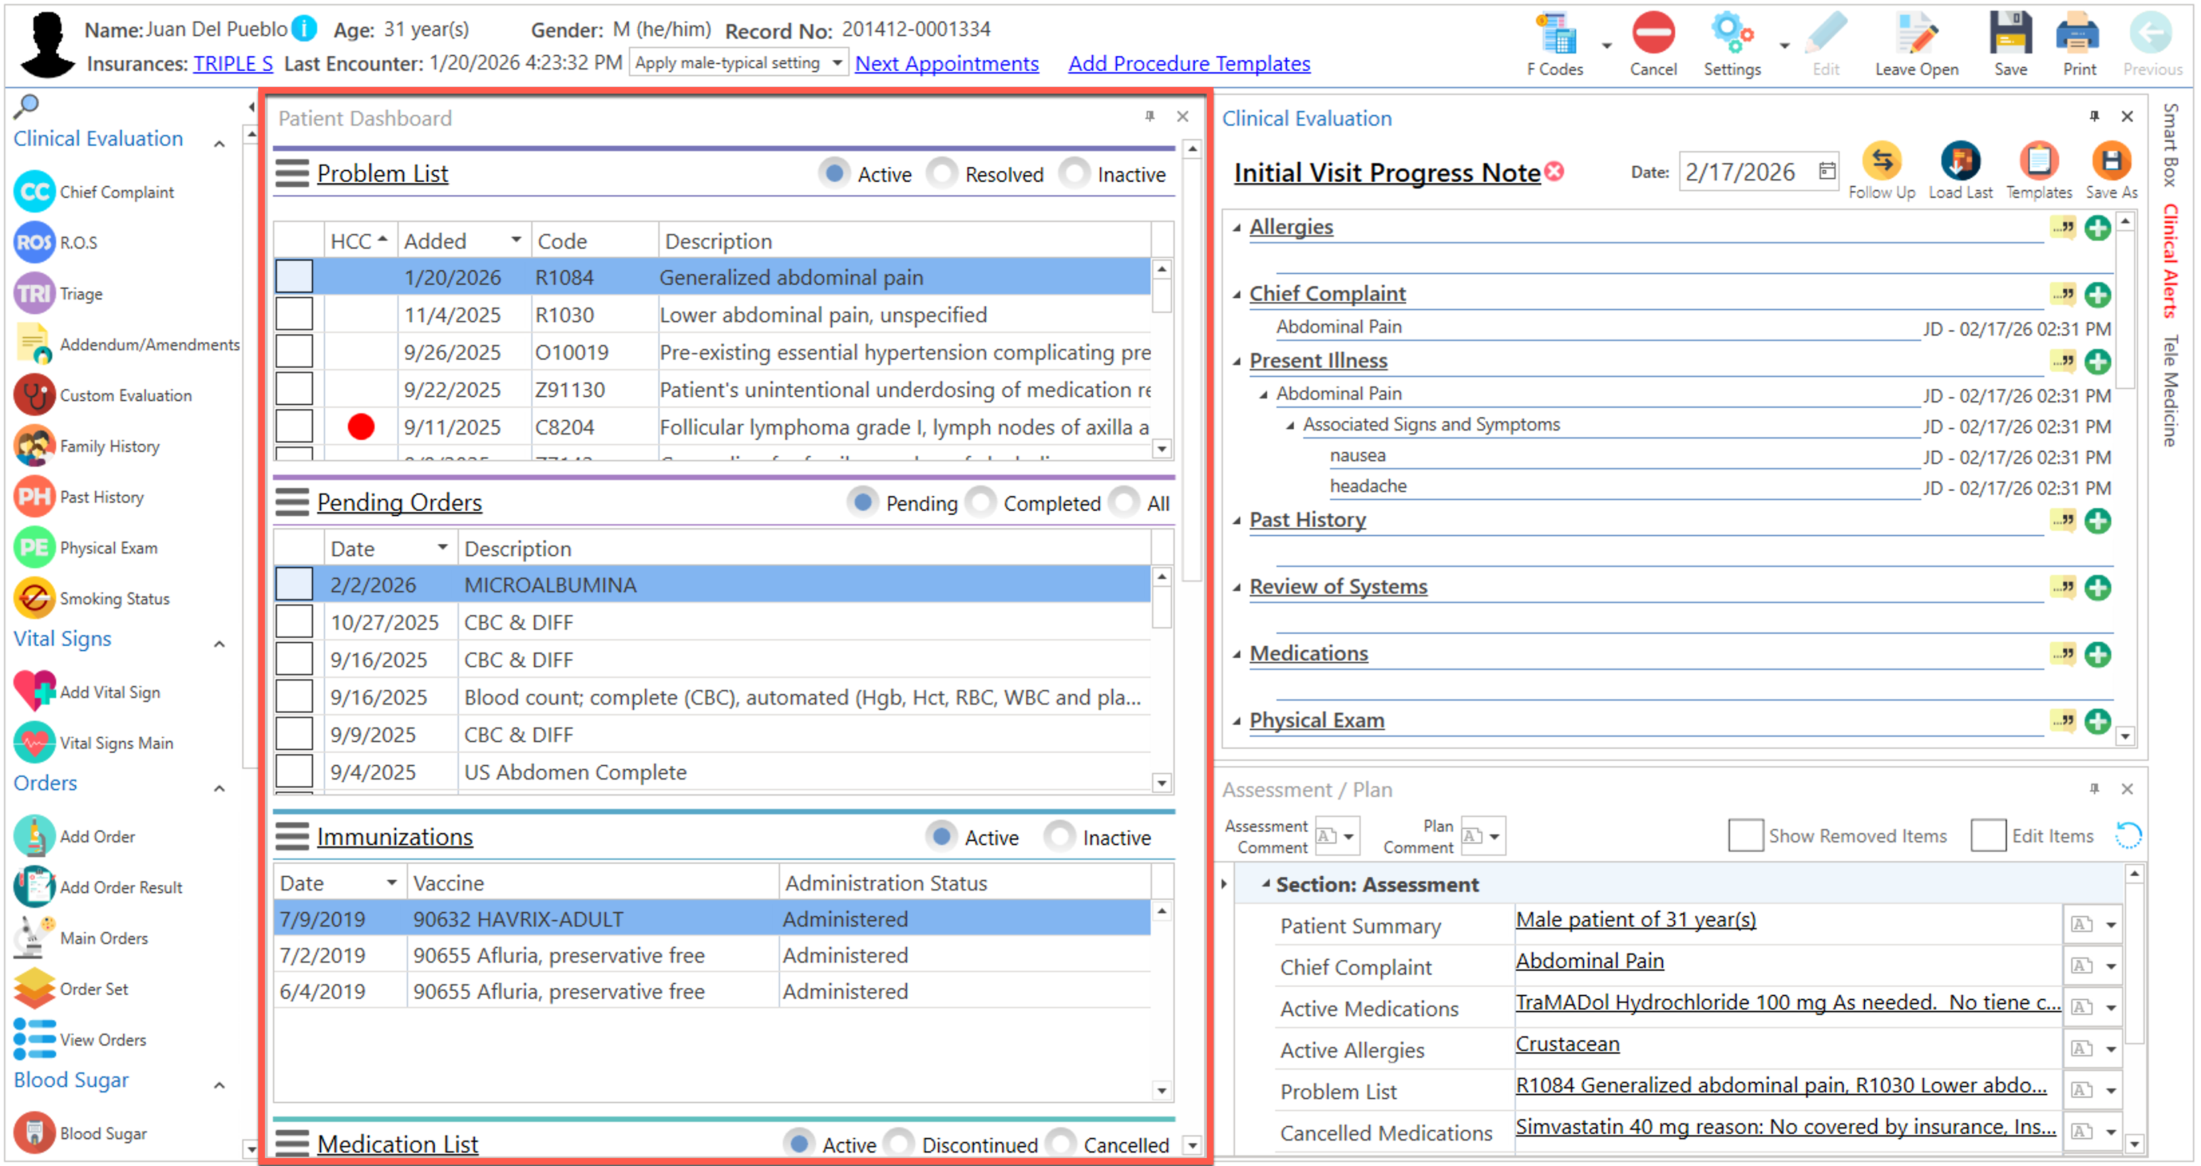Select Resolved in the Problem List filter
The height and width of the screenshot is (1166, 2201).
click(x=943, y=174)
